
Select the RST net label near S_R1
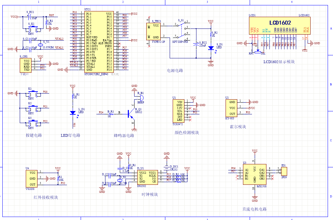[x=52, y=15]
